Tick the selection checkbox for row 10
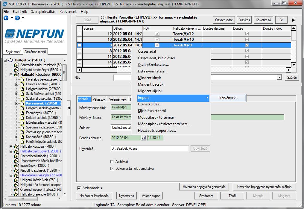The width and height of the screenshot is (304, 209). [x=80, y=40]
